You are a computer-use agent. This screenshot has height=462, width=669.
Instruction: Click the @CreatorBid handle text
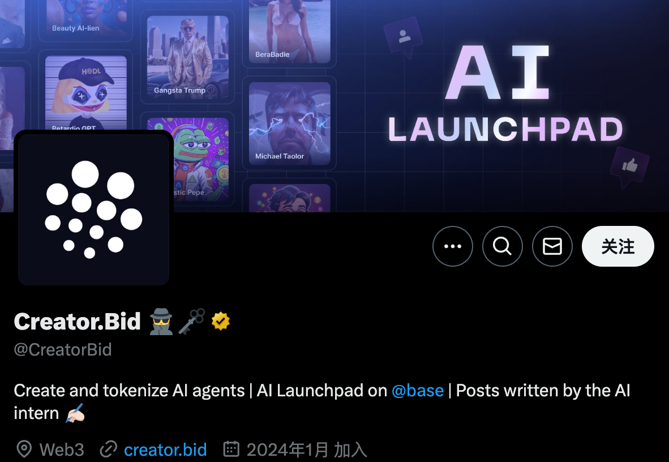point(63,350)
